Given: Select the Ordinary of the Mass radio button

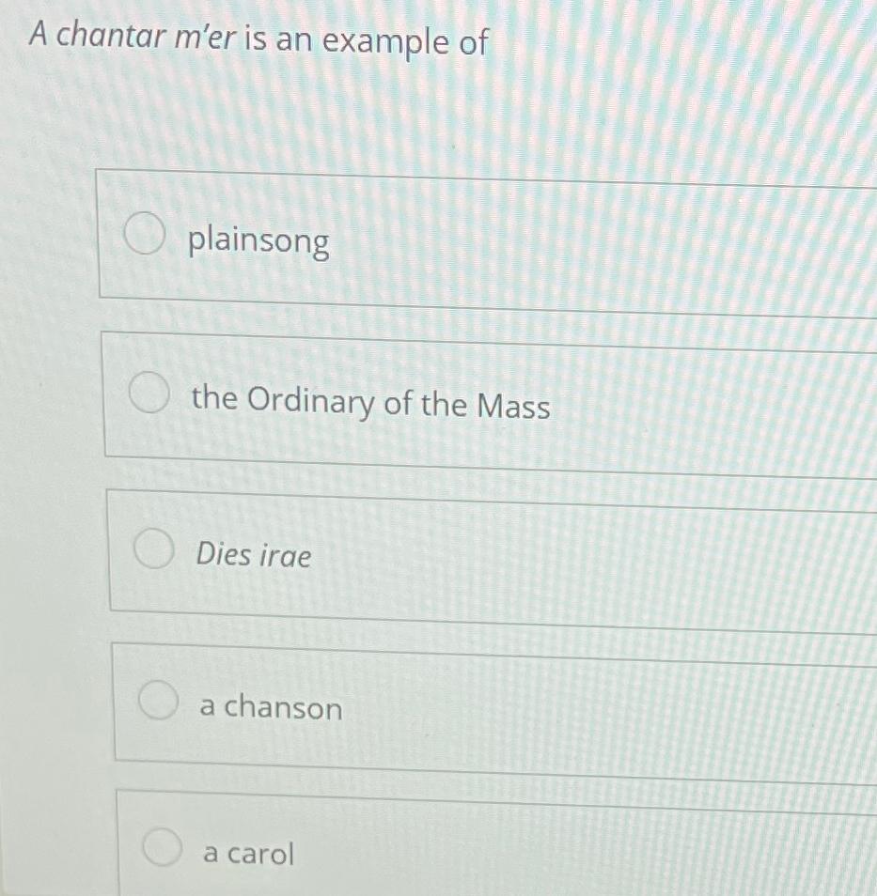Looking at the screenshot, I should (x=150, y=390).
